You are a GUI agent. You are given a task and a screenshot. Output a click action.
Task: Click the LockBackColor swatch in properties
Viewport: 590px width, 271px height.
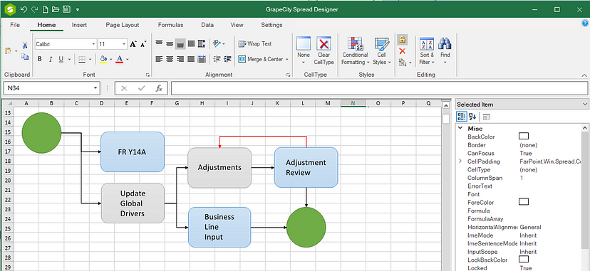[524, 260]
